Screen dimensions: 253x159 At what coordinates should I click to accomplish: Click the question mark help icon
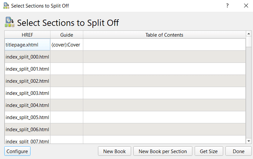(227, 6)
